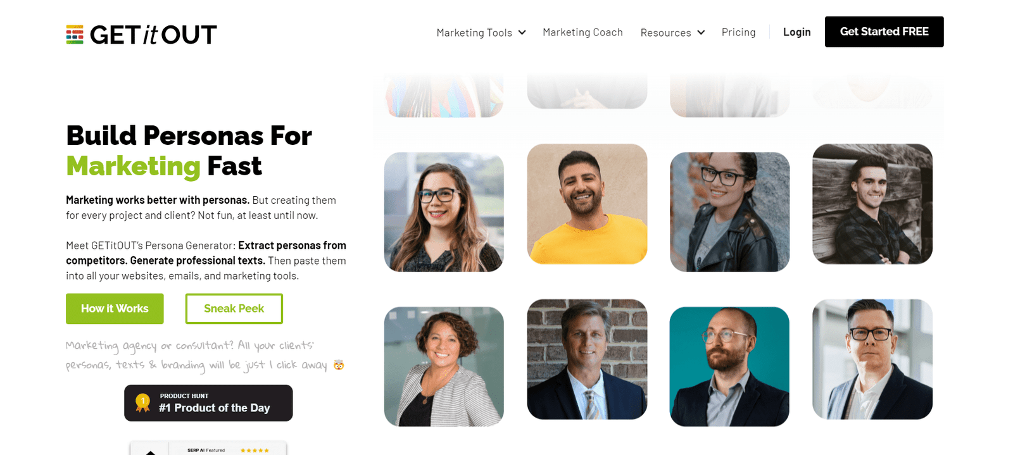The width and height of the screenshot is (1013, 455).
Task: Click the Login link
Action: click(796, 32)
